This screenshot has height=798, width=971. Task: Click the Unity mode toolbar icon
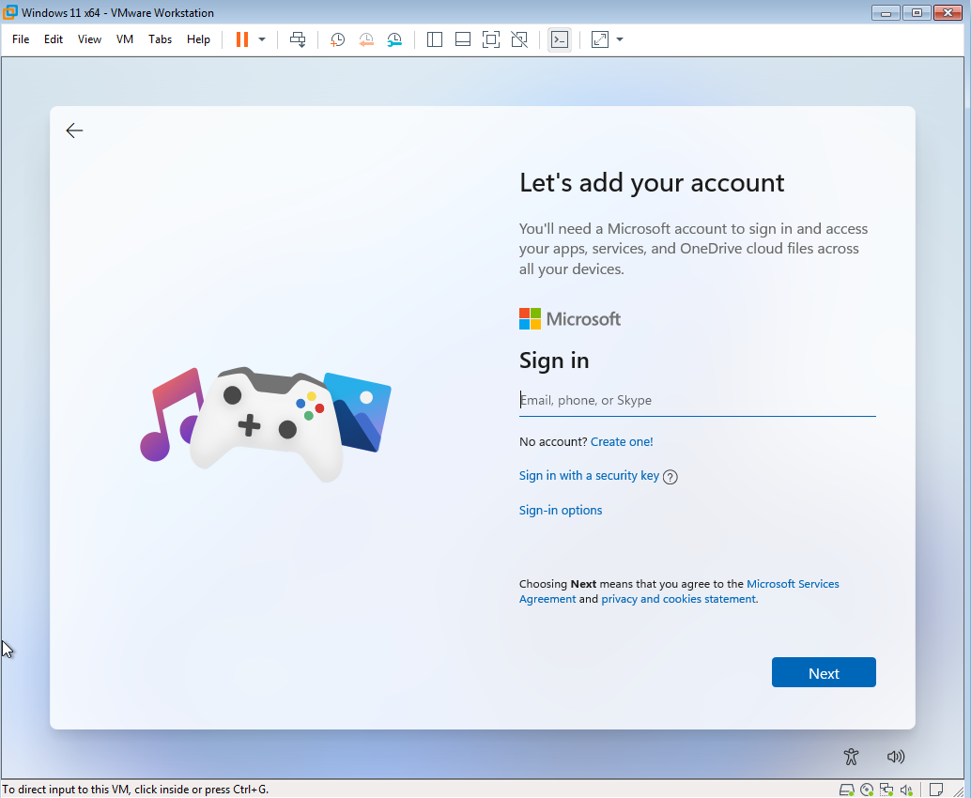coord(519,39)
